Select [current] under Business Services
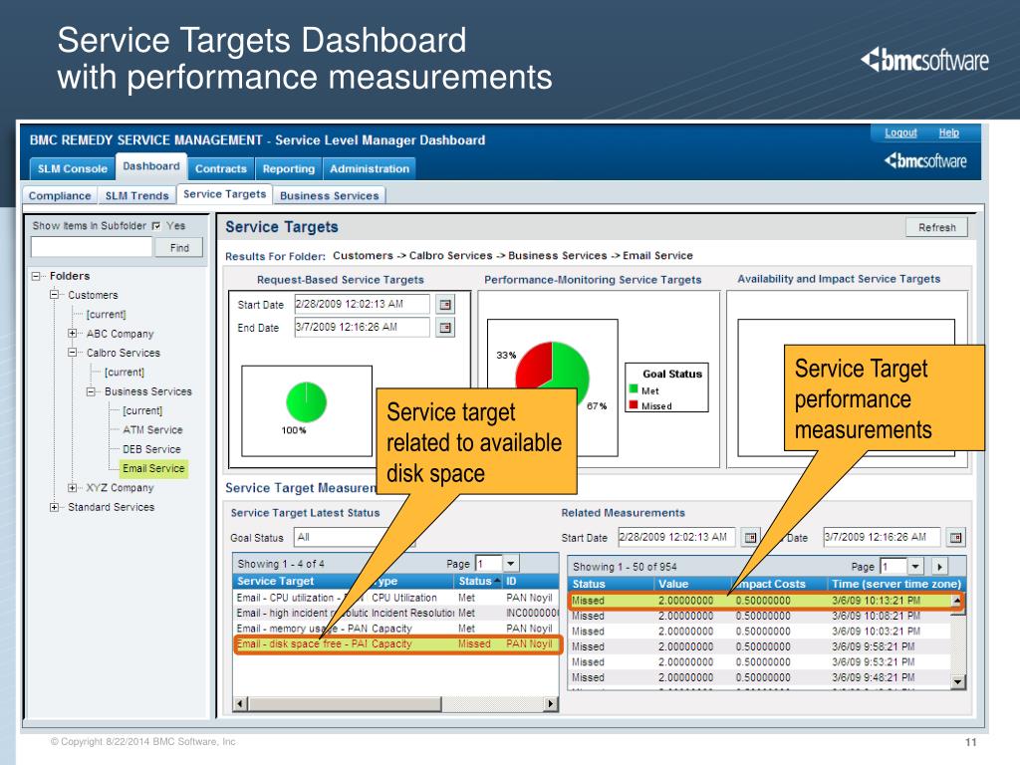Viewport: 1020px width, 765px height. 142,410
